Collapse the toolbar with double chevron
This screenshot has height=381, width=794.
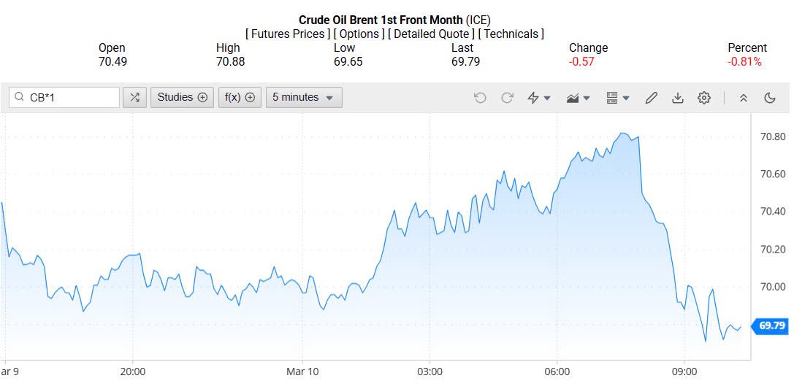(x=744, y=98)
